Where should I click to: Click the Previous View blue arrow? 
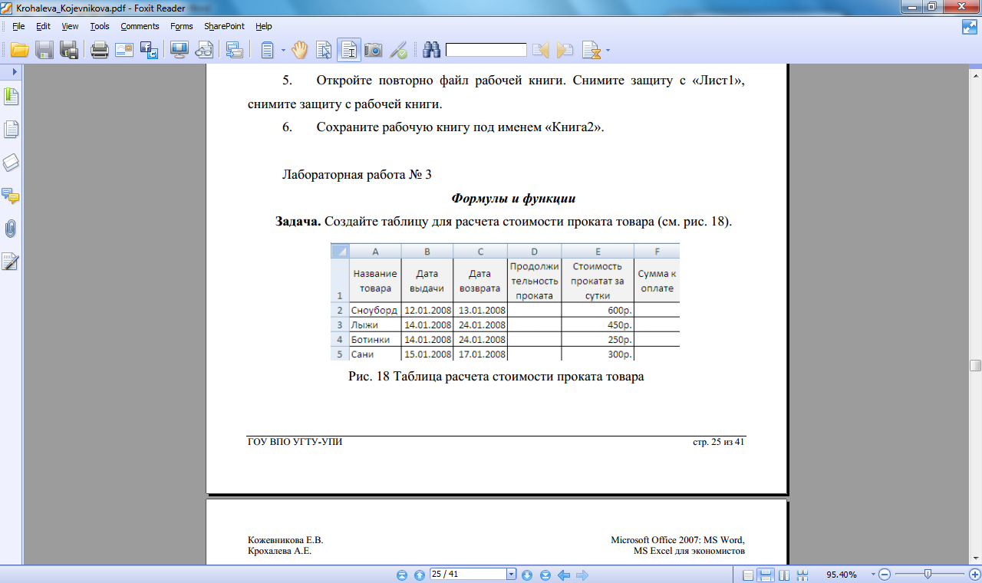[x=564, y=575]
